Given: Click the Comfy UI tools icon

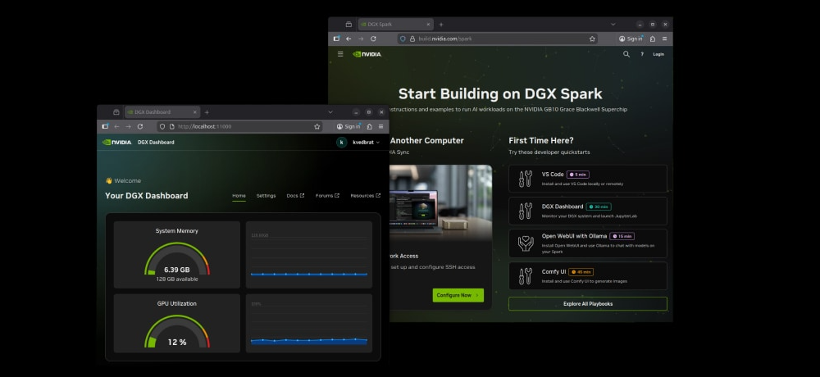Looking at the screenshot, I should pos(525,275).
